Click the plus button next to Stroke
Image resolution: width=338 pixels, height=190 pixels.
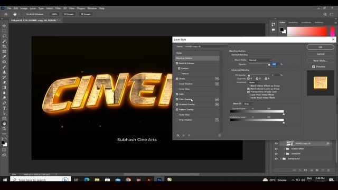point(217,79)
